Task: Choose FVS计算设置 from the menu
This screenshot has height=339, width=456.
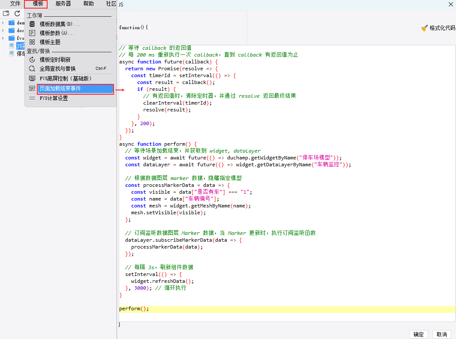Action: coord(54,98)
